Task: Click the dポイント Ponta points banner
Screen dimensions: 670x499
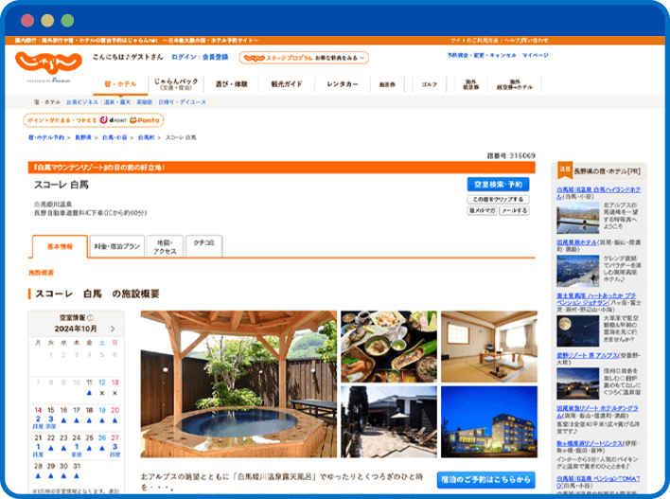Action: (x=94, y=120)
